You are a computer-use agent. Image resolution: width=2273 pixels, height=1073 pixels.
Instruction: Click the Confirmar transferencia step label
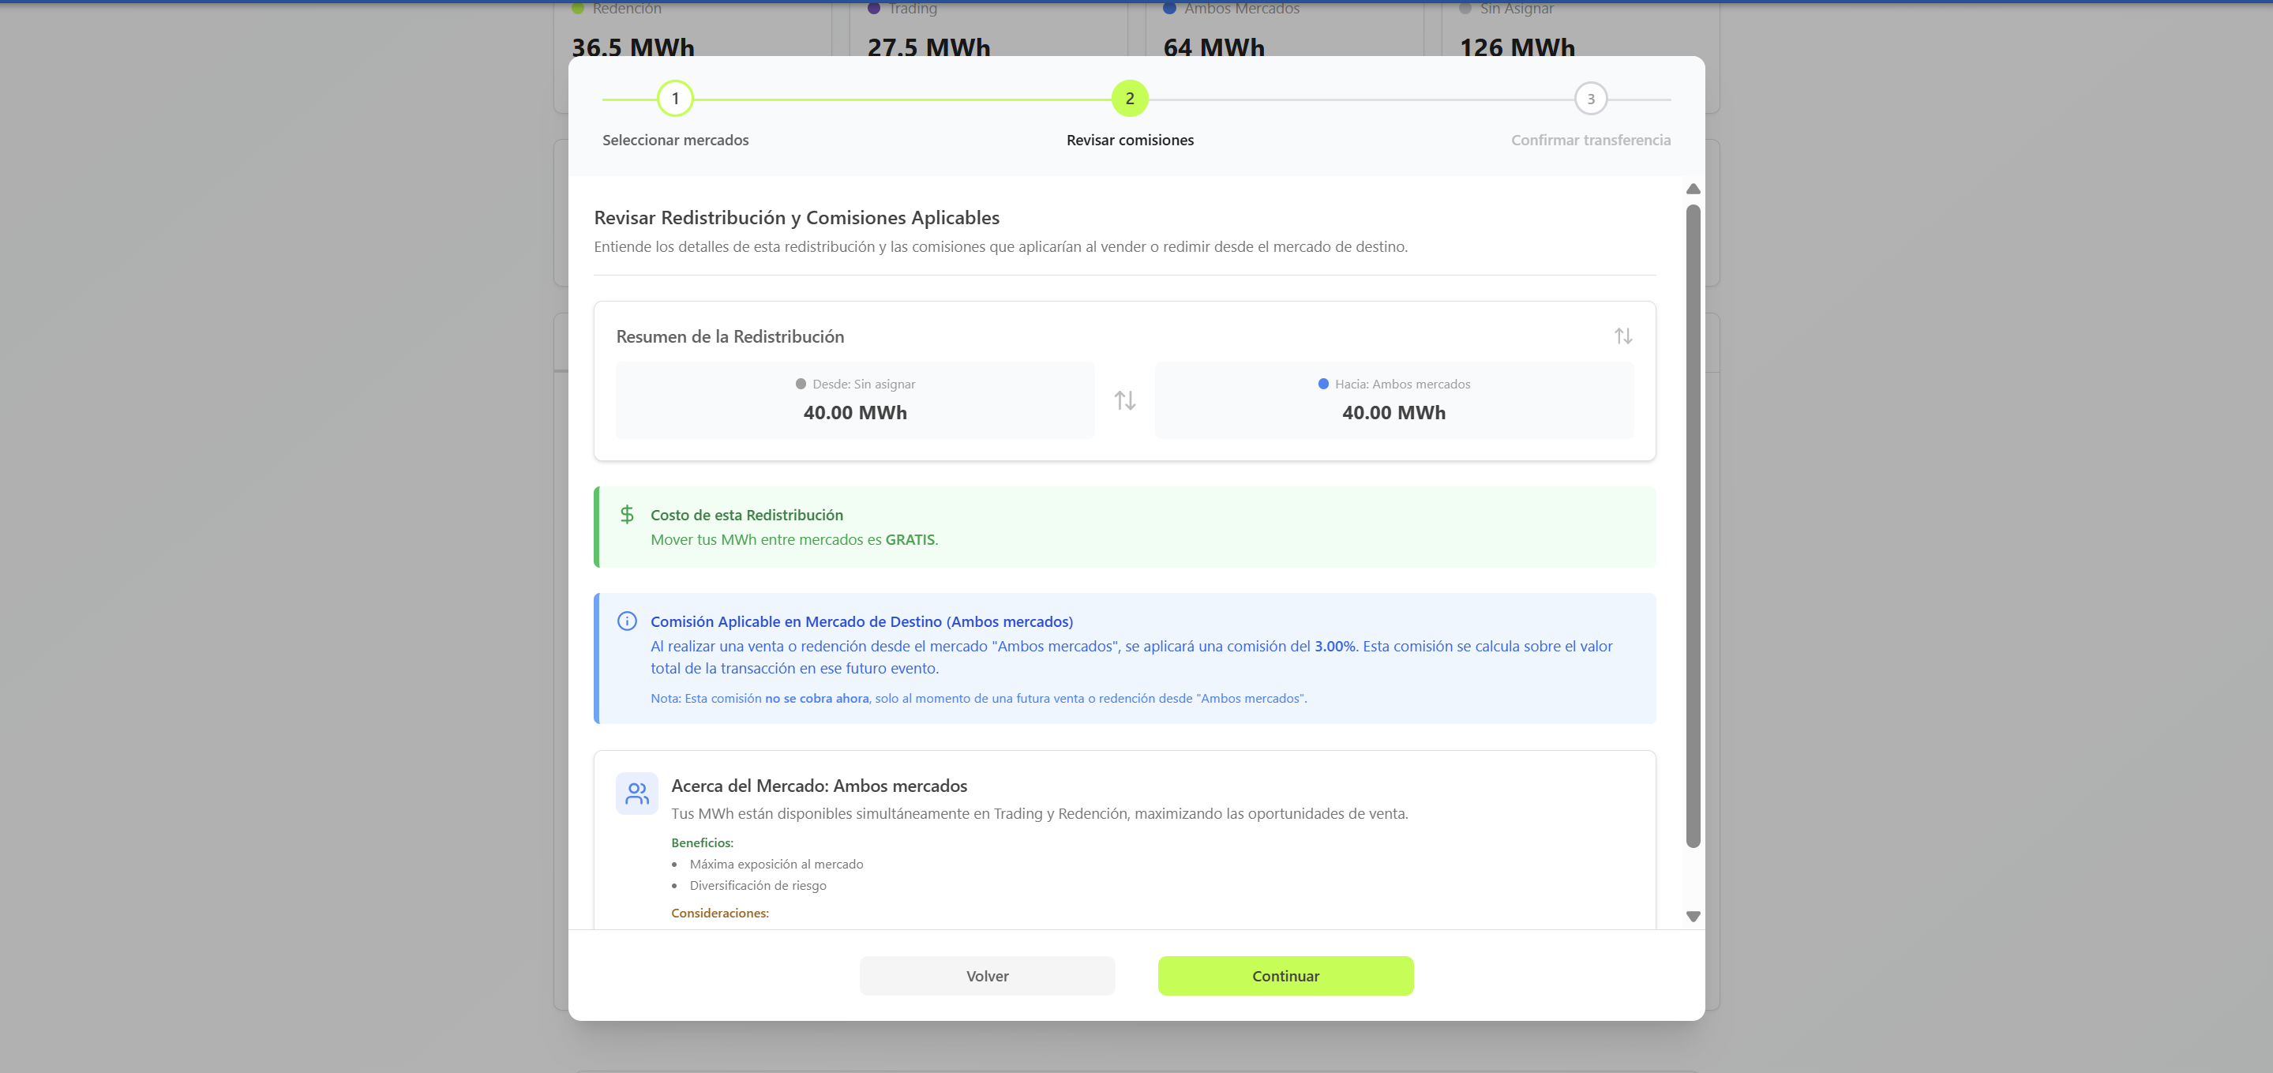(x=1590, y=141)
